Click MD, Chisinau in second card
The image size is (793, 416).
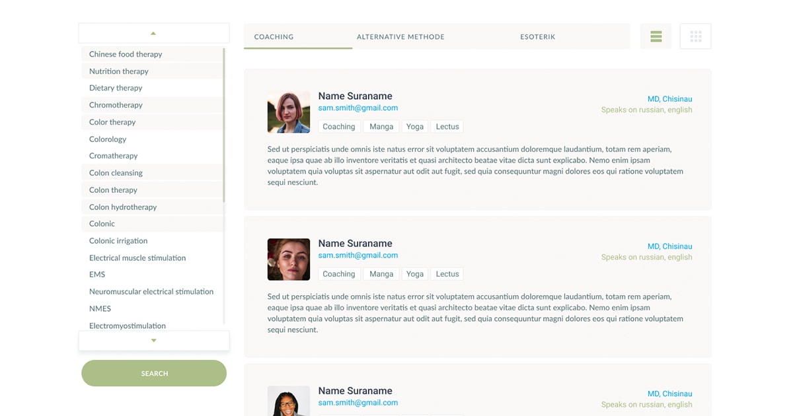point(670,246)
